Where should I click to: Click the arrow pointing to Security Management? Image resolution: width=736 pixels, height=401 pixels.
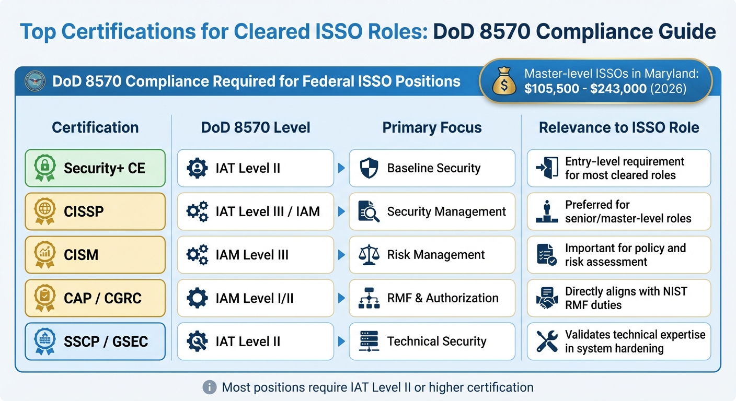341,211
